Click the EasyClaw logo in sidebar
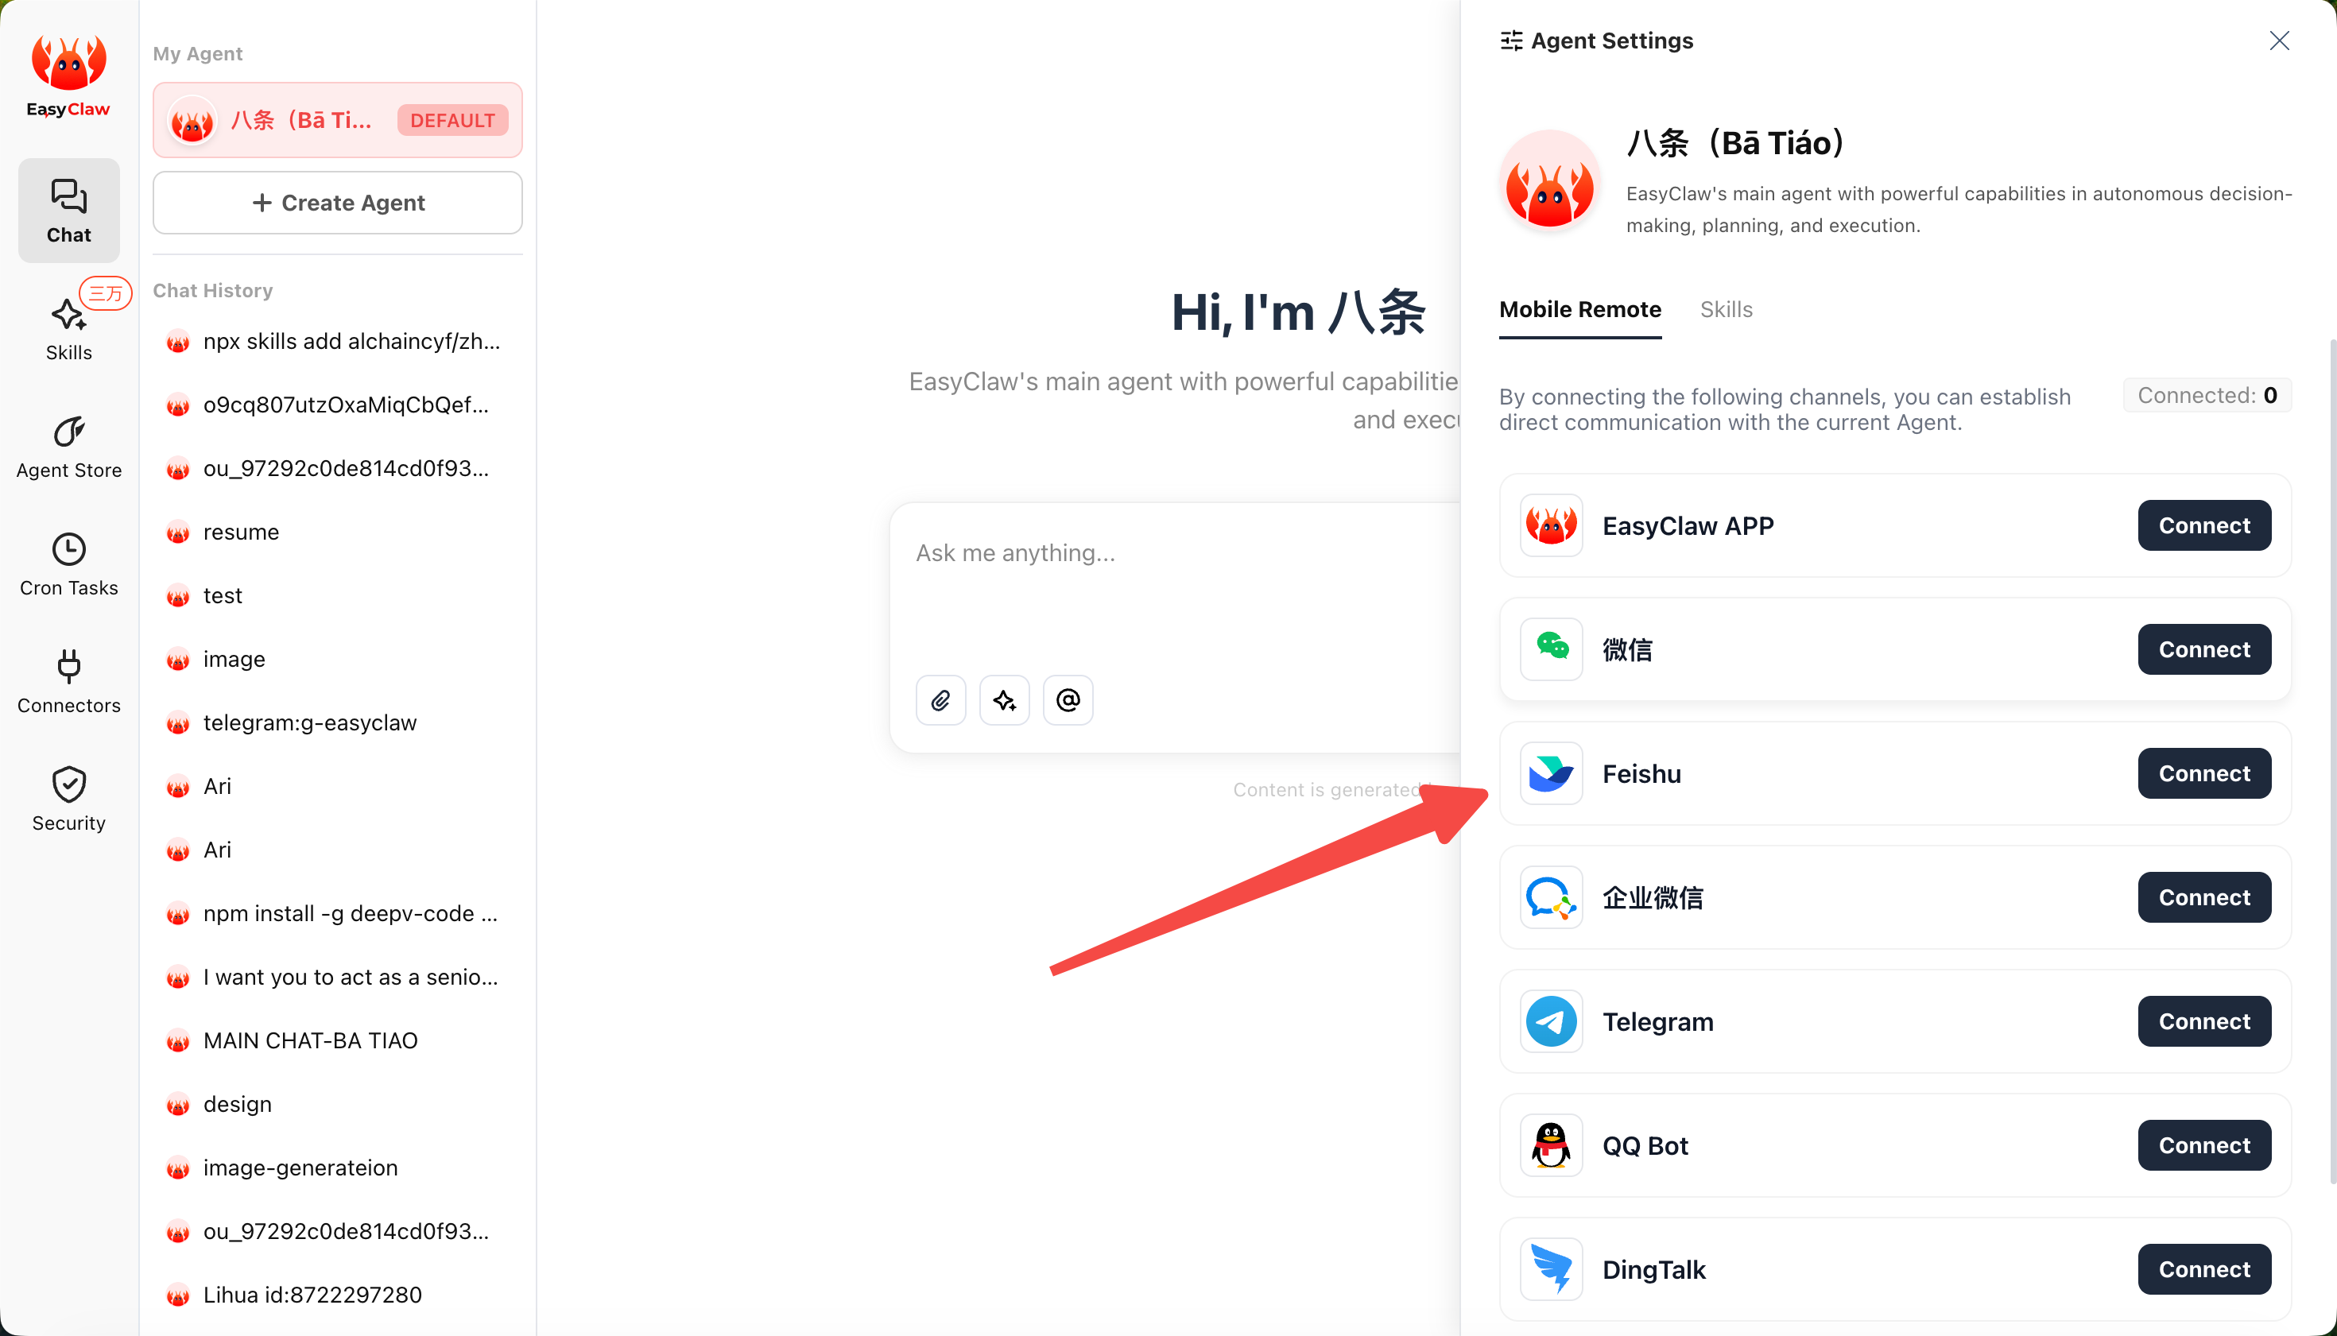 [68, 77]
